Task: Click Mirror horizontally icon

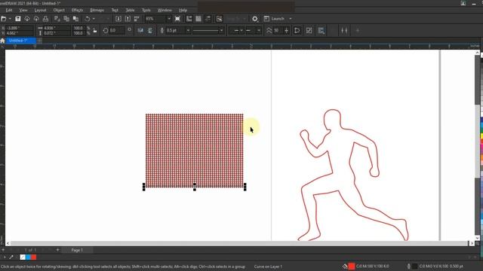Action: pyautogui.click(x=140, y=30)
